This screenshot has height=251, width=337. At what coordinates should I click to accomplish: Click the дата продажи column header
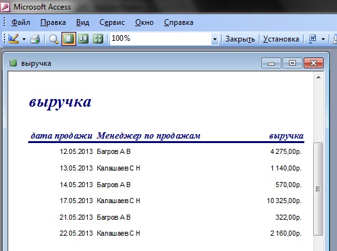click(x=62, y=135)
